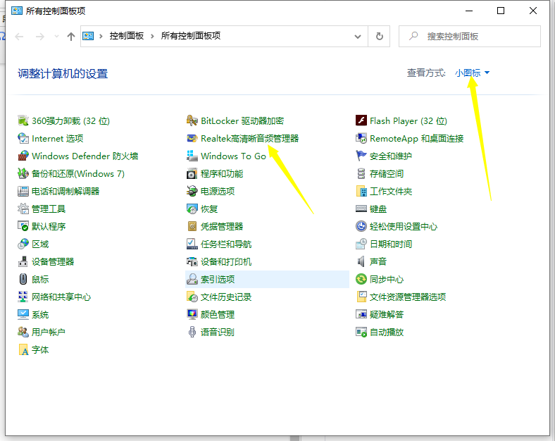The height and width of the screenshot is (441, 555).
Task: Maximize the 所有控制面板项 window
Action: coord(501,11)
